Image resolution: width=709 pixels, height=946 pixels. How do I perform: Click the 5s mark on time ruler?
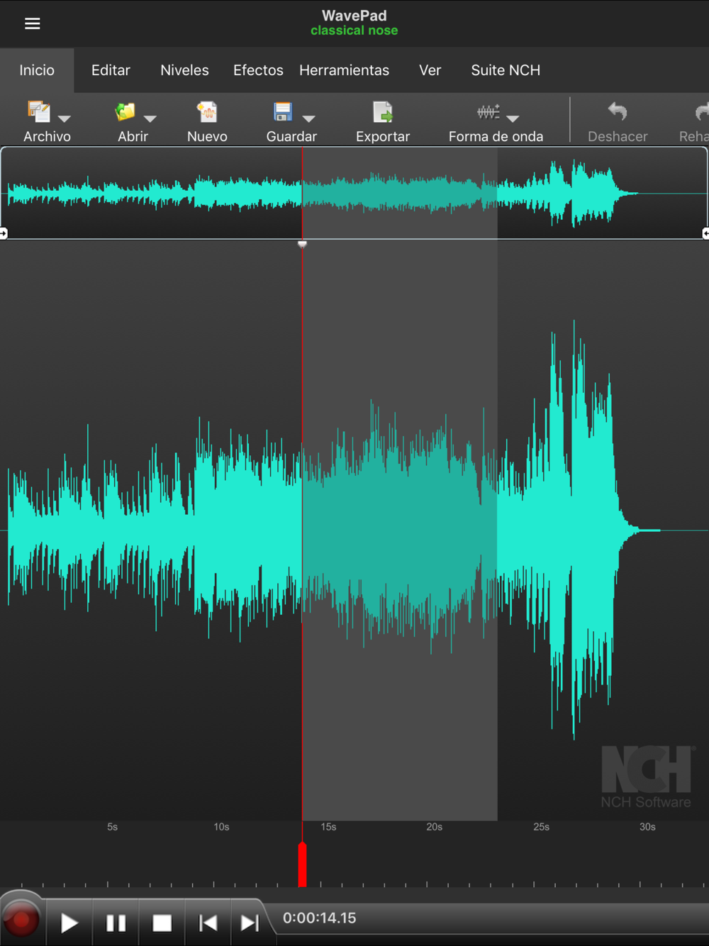pos(112,827)
